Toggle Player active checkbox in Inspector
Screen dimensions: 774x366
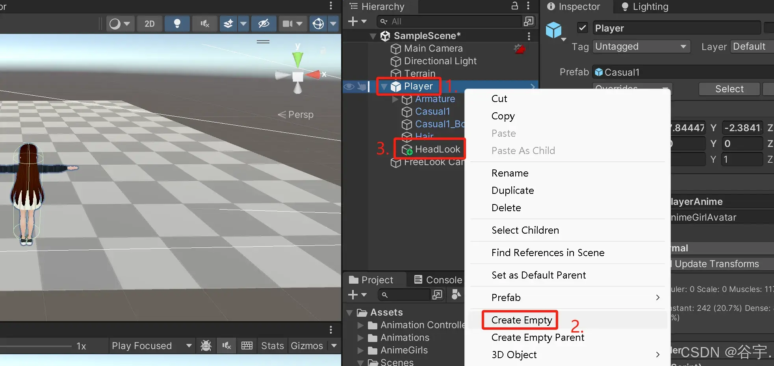point(582,28)
